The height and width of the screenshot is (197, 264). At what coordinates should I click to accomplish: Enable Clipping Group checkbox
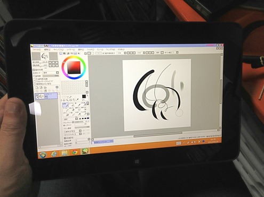coord(35,81)
